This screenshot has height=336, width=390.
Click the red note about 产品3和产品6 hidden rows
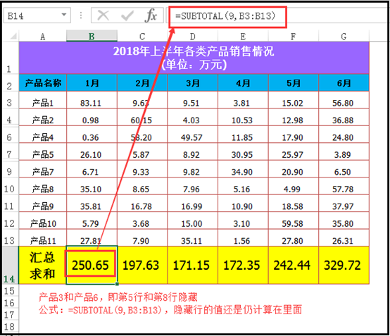point(118,297)
